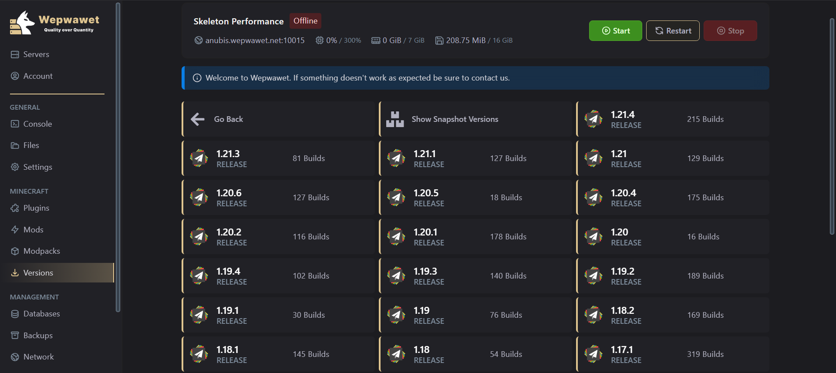
Task: Click the sidebar vertical scrollbar
Action: (118, 157)
